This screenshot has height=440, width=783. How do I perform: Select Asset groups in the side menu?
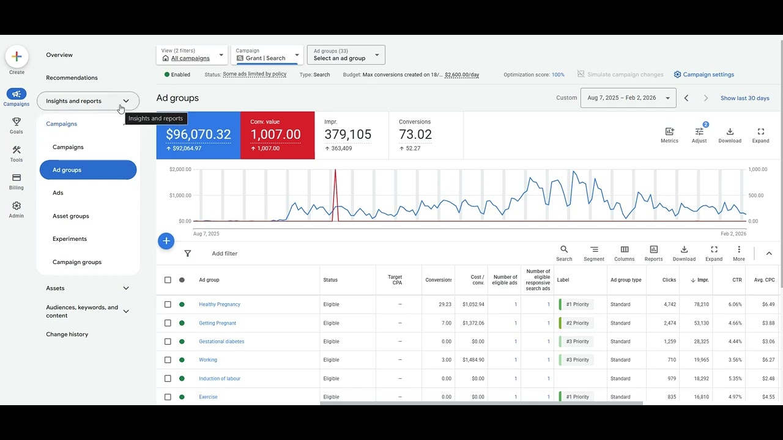[71, 216]
